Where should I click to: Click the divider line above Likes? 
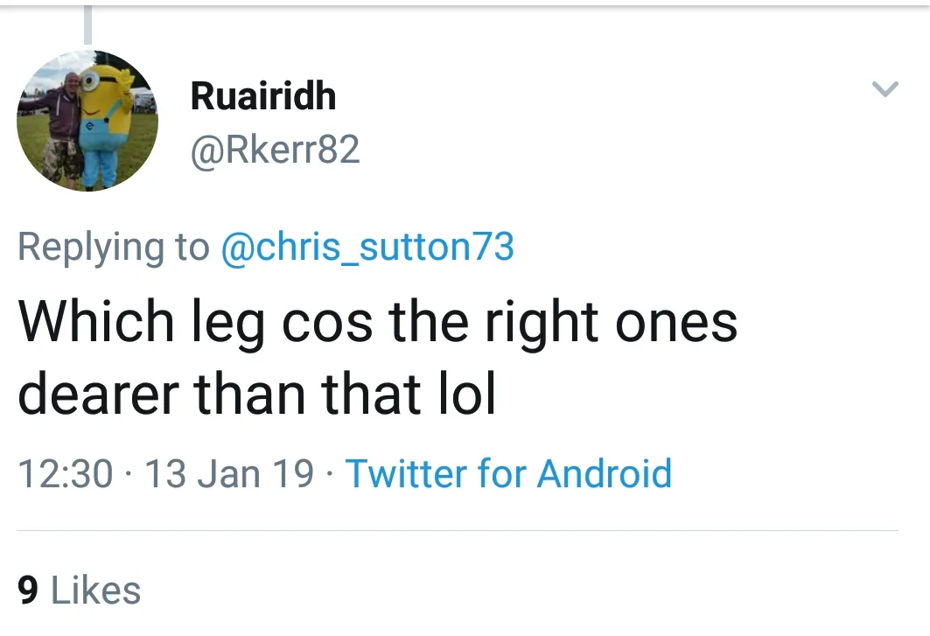458,530
